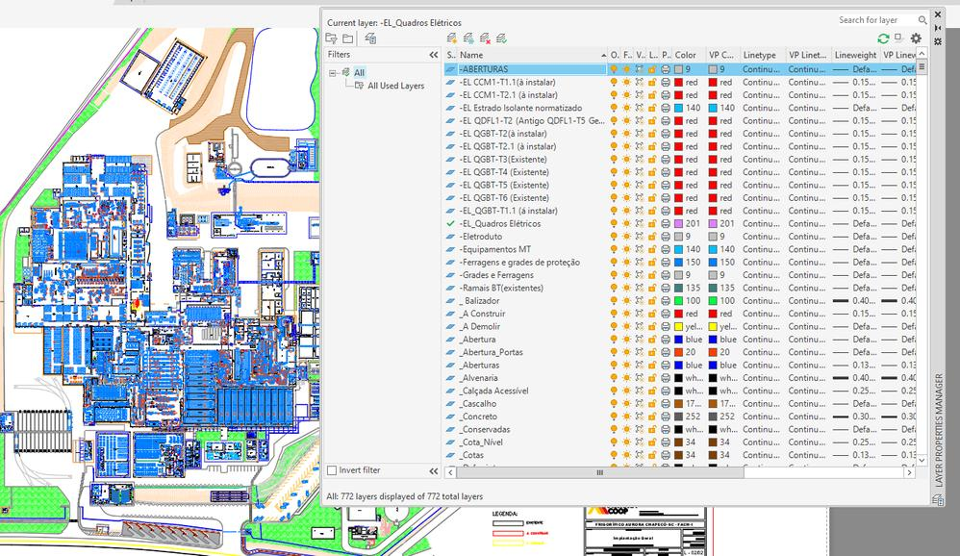
Task: Click the horizontal scrollbar thumb in layer list
Action: point(600,472)
